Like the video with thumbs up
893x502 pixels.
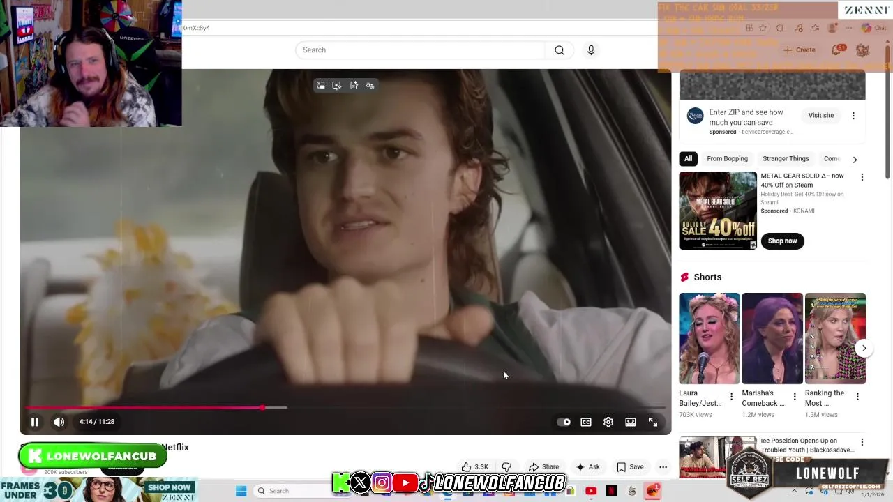tap(474, 467)
